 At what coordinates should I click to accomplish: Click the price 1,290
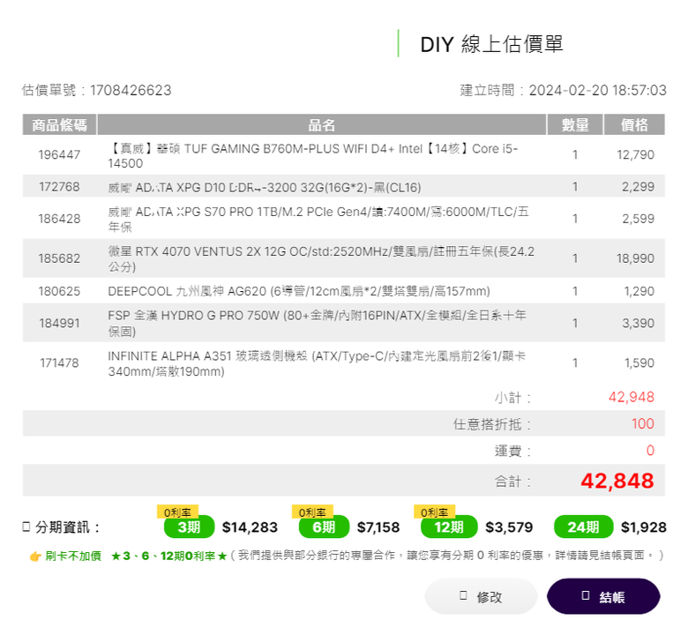tap(639, 291)
